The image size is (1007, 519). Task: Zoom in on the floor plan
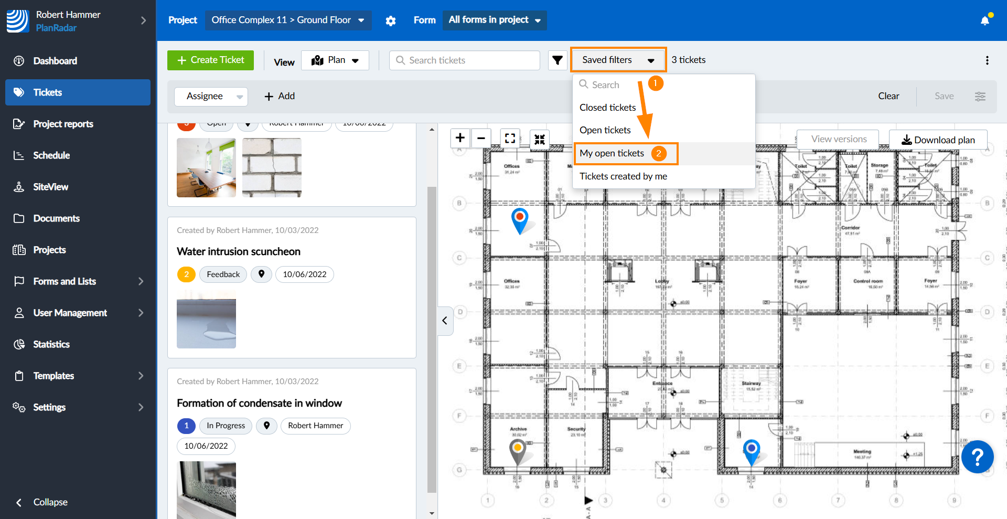coord(460,138)
